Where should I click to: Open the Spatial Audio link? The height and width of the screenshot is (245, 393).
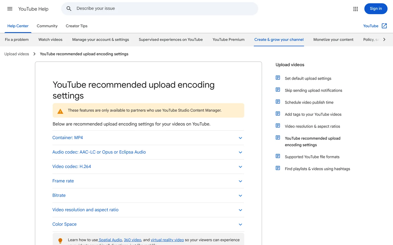[110, 240]
